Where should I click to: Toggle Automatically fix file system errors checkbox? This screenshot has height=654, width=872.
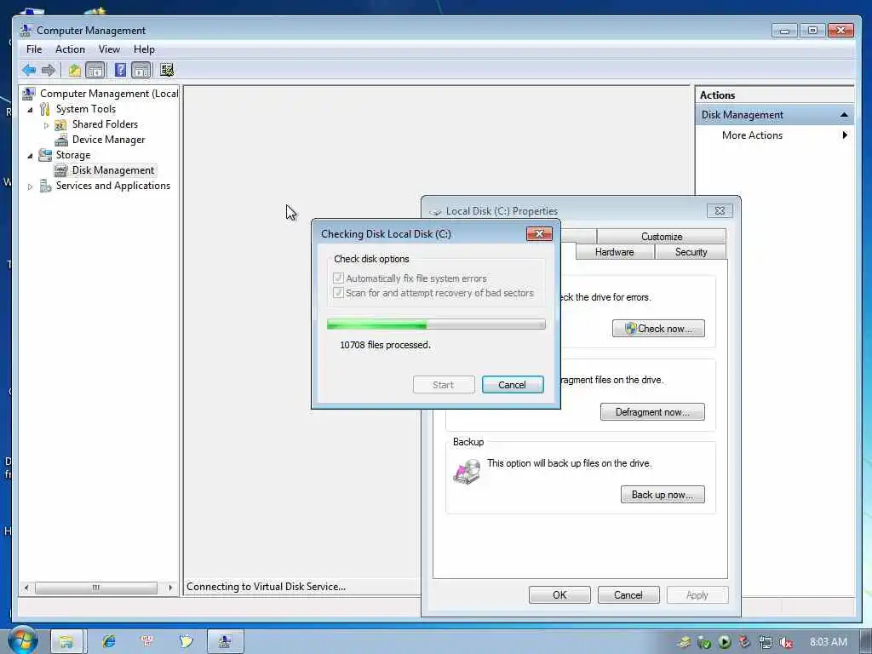(338, 278)
